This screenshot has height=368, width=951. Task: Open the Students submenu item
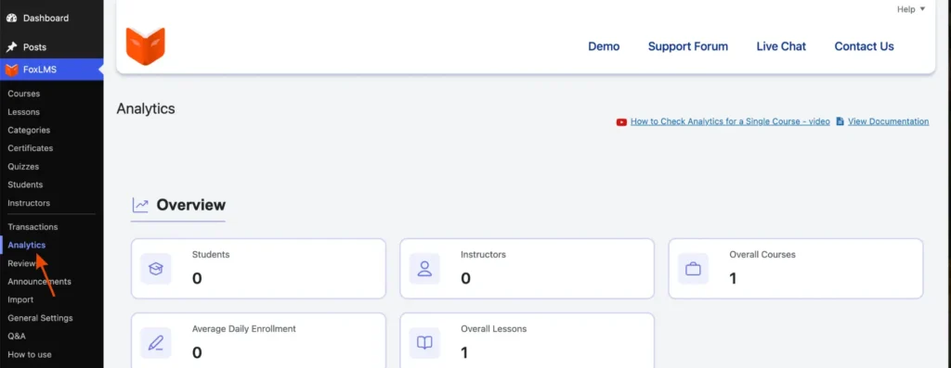pyautogui.click(x=25, y=184)
